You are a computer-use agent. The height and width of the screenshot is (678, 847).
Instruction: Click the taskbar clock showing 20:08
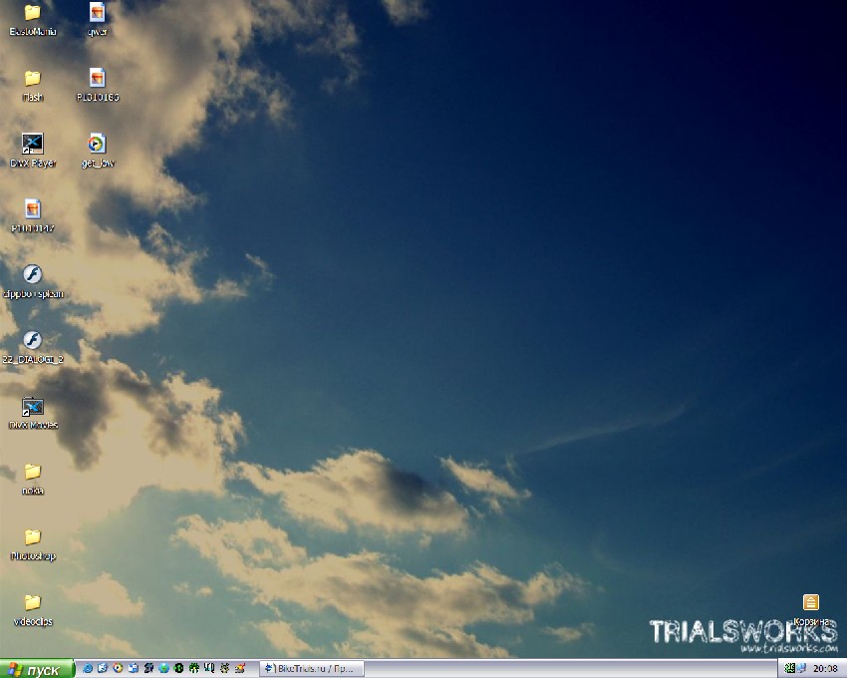[x=825, y=669]
